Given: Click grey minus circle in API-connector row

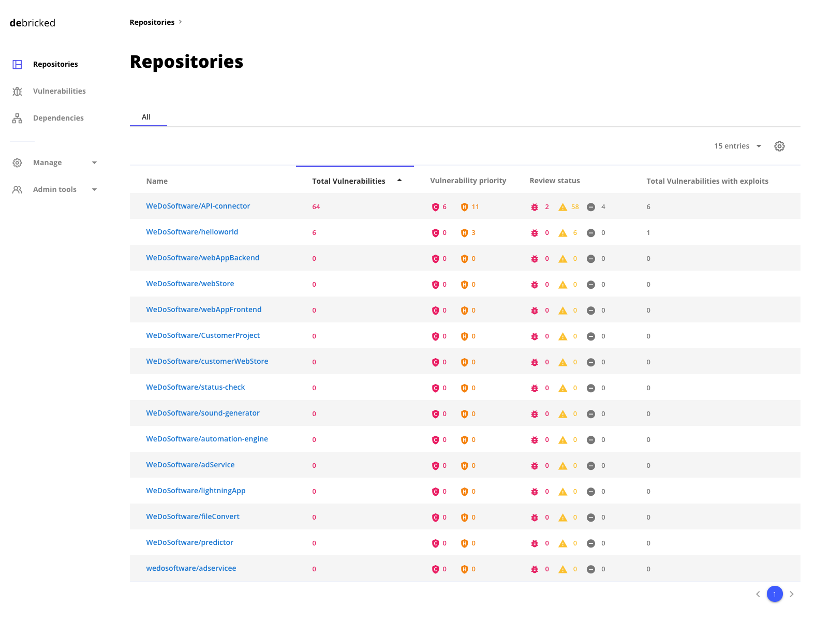Looking at the screenshot, I should click(x=590, y=207).
